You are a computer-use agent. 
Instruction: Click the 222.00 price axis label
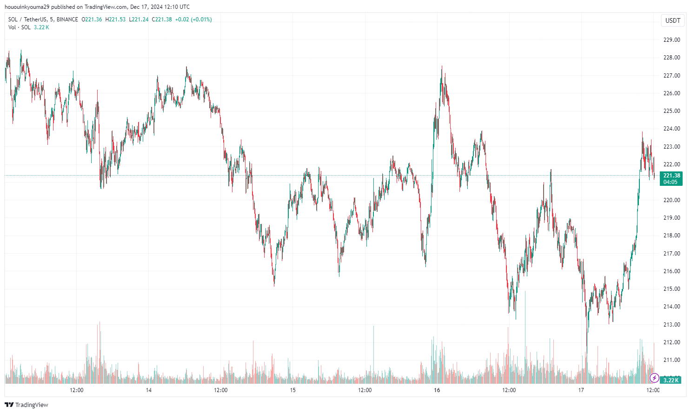[671, 164]
